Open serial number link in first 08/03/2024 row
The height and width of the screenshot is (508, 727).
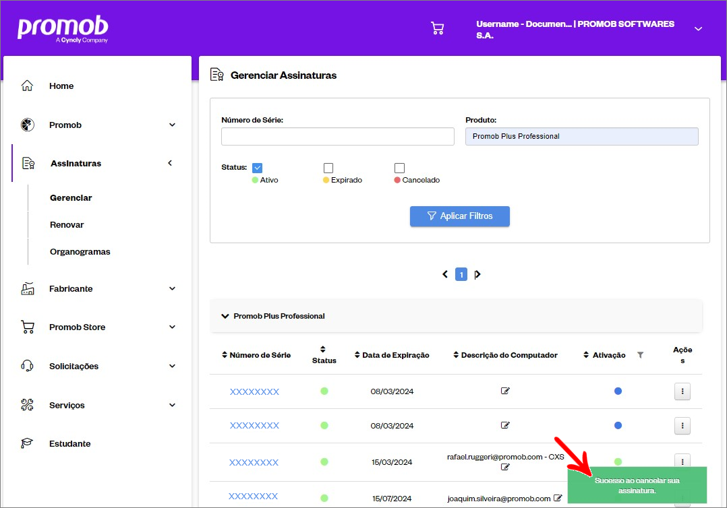254,391
